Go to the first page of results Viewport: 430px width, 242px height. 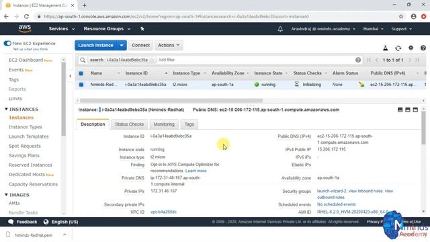369,60
